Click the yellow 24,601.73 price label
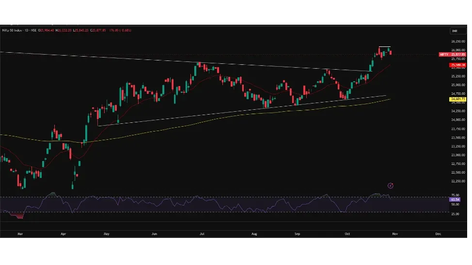This screenshot has height=265, width=472. [x=458, y=99]
